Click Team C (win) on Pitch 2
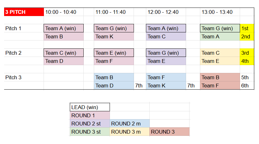The height and width of the screenshot is (144, 259). click(63, 53)
